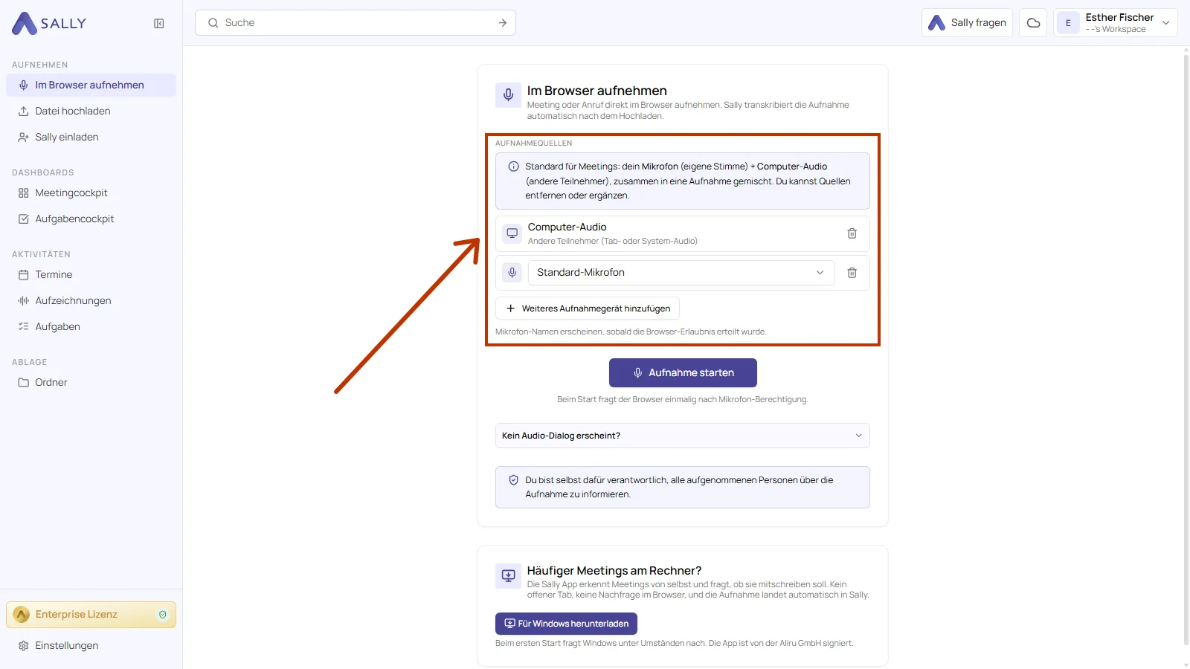Click the microphone icon next to the page heading
Image resolution: width=1190 pixels, height=669 pixels.
click(509, 95)
